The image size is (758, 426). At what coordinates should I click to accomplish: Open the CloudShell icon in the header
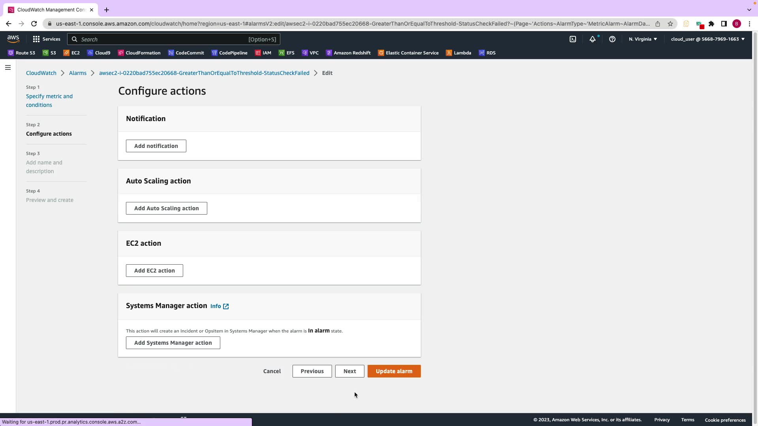[572, 39]
